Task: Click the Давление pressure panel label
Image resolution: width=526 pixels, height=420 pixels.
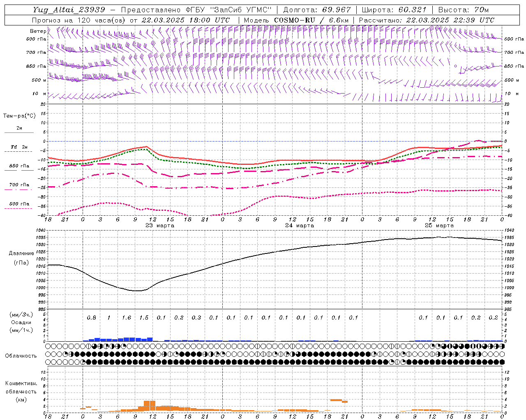Action: click(x=21, y=253)
